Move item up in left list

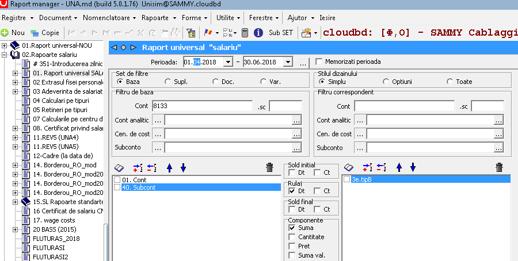[169, 168]
